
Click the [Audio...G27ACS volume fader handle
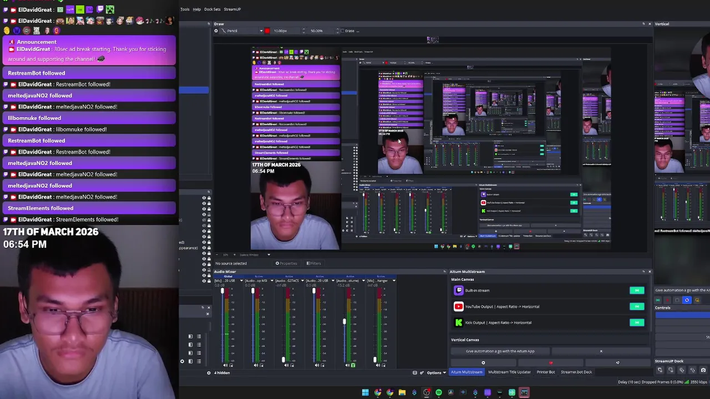pyautogui.click(x=283, y=360)
